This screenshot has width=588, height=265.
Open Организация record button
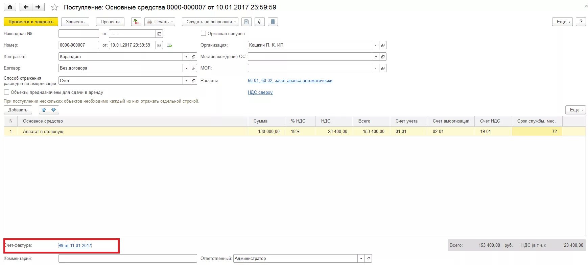[x=383, y=45]
